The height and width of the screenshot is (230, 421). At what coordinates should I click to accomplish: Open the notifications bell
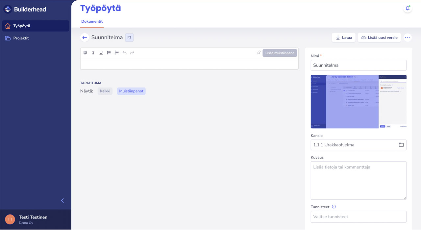click(408, 8)
